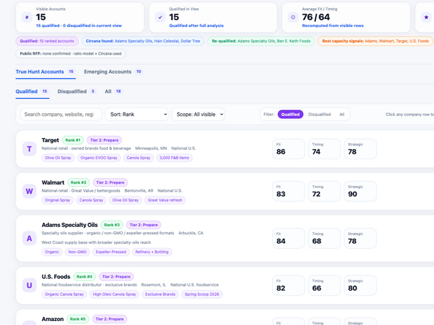Open the Scope: All visible dropdown
The width and height of the screenshot is (434, 325).
pyautogui.click(x=198, y=114)
